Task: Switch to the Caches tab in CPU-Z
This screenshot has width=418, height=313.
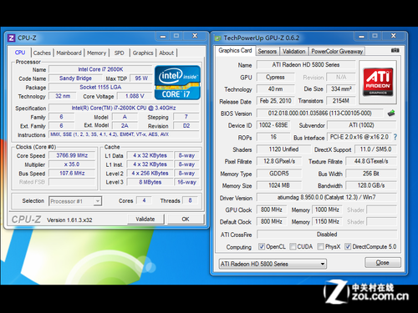Action: click(42, 53)
